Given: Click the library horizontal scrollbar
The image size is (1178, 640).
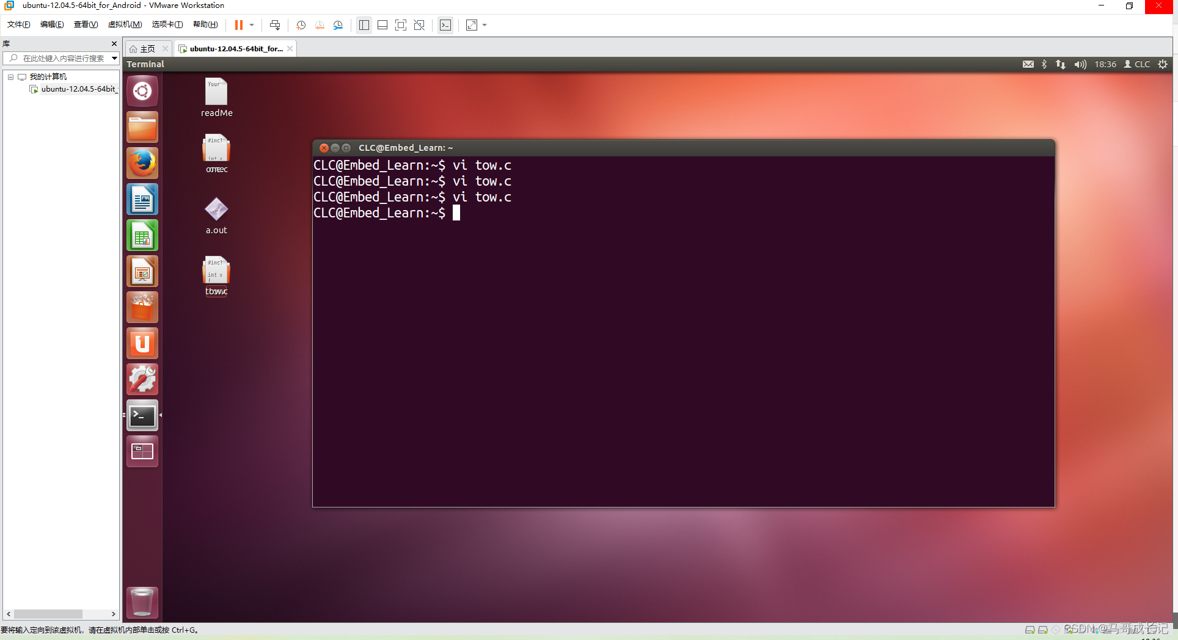Looking at the screenshot, I should (48, 614).
